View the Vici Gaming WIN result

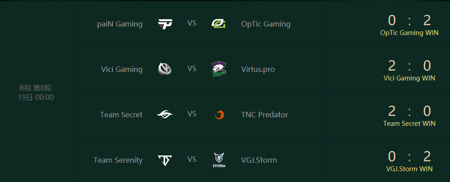pyautogui.click(x=409, y=78)
